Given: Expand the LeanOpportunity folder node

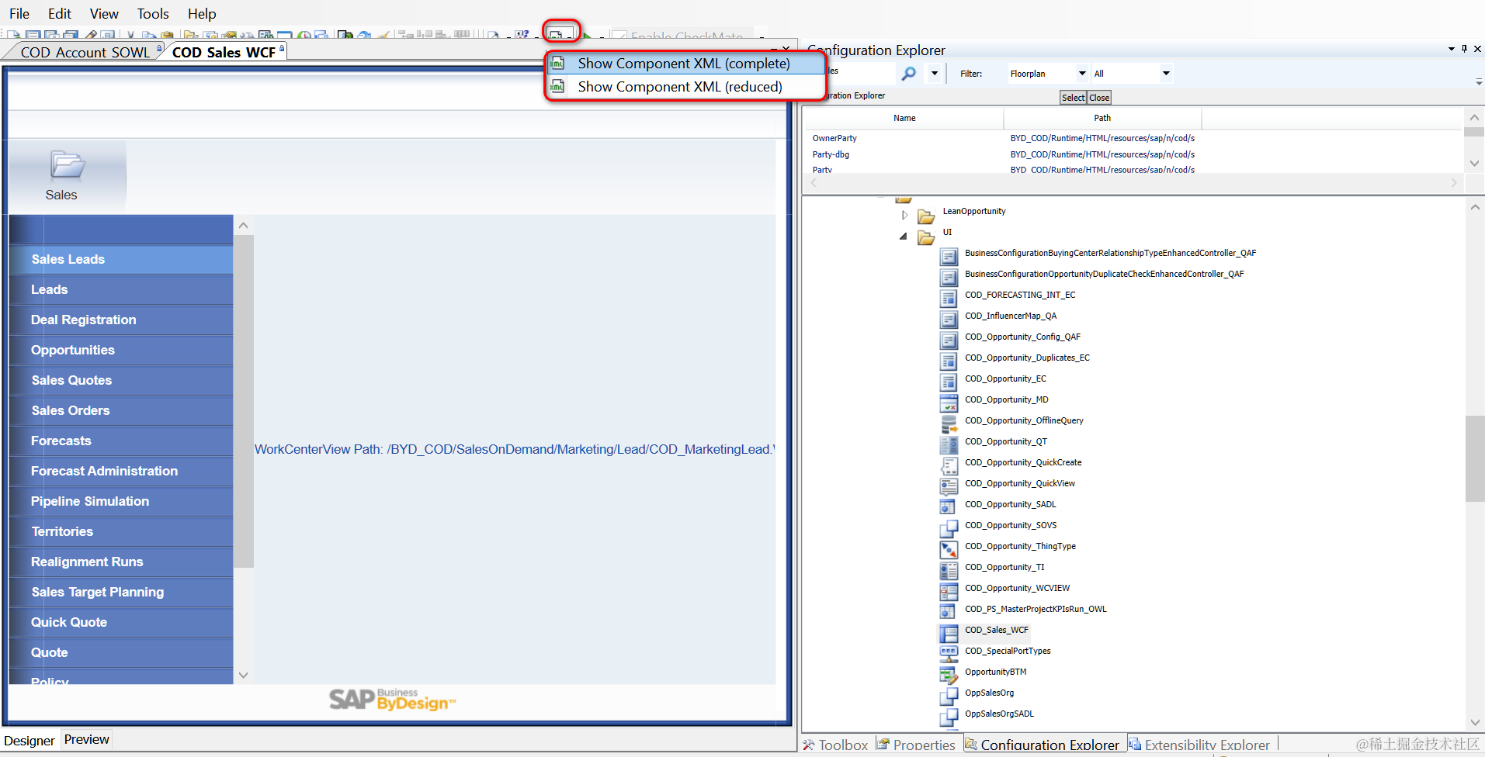Looking at the screenshot, I should [904, 215].
